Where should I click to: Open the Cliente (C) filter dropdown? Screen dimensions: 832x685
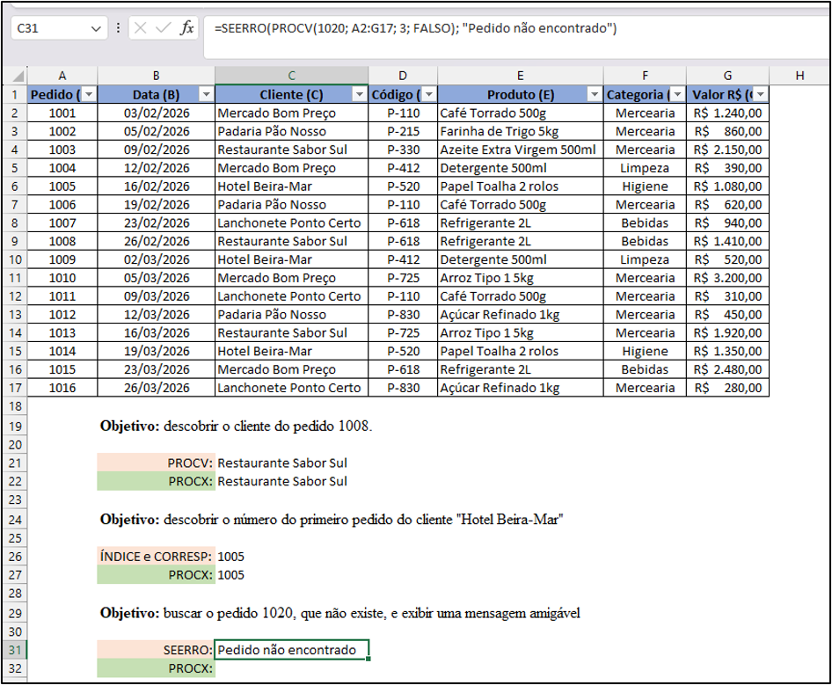[360, 94]
